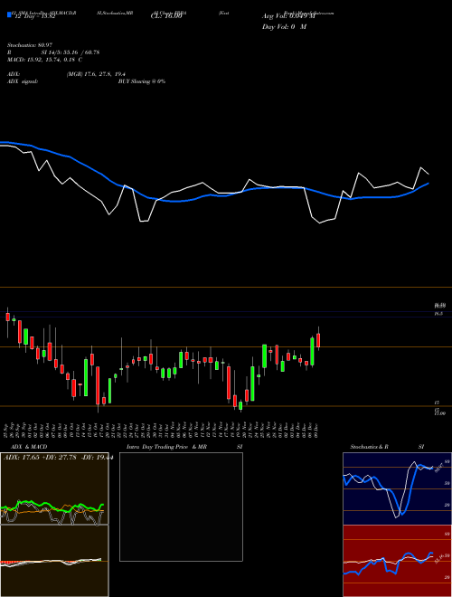
Task: Open the ADX indicator chart with green line
Action: coord(54,488)
